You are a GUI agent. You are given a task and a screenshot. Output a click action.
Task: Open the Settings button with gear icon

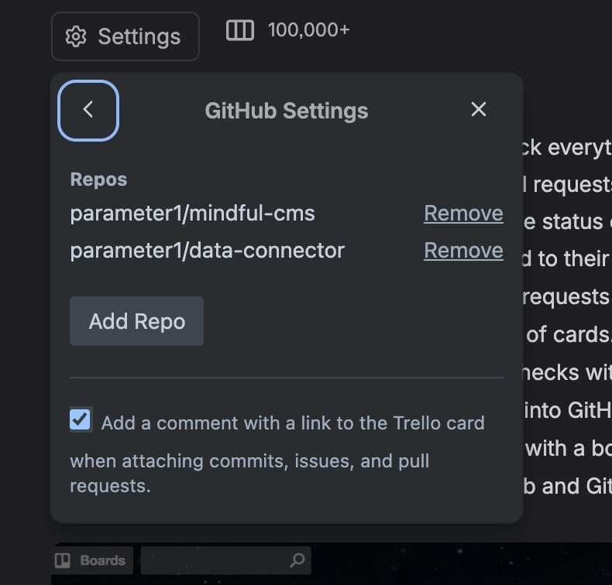click(x=125, y=36)
